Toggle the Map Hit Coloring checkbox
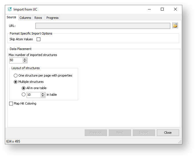 pyautogui.click(x=11, y=103)
